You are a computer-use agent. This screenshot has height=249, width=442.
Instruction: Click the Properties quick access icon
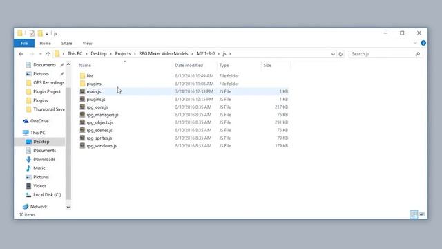click(32, 33)
